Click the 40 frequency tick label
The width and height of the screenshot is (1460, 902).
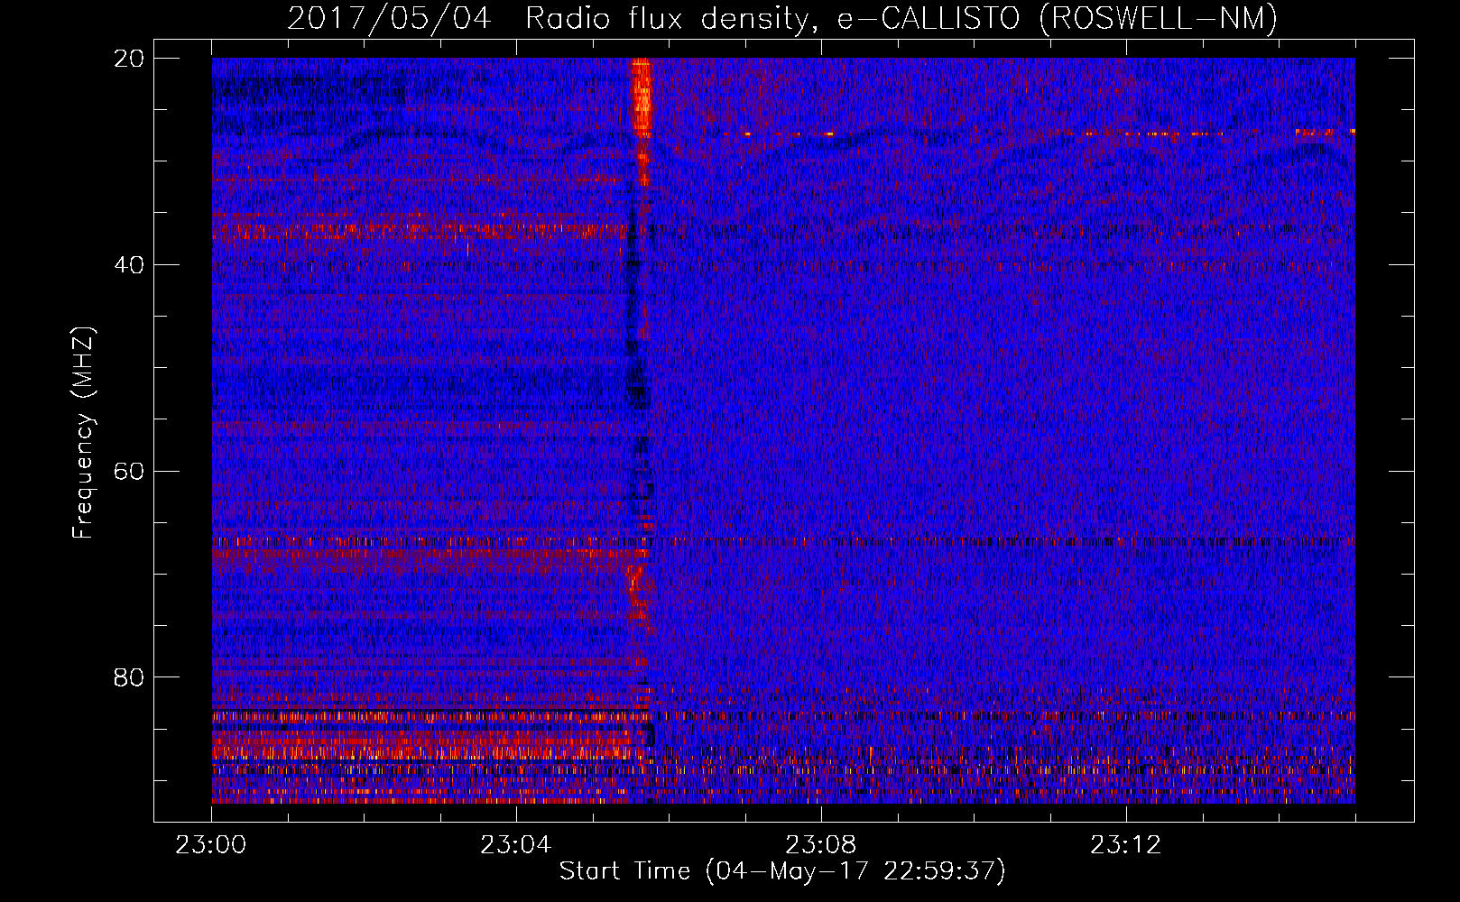tap(129, 265)
